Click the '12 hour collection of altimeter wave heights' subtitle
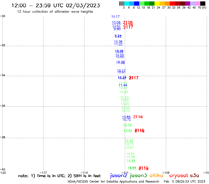209x184 pixels. pyautogui.click(x=55, y=12)
